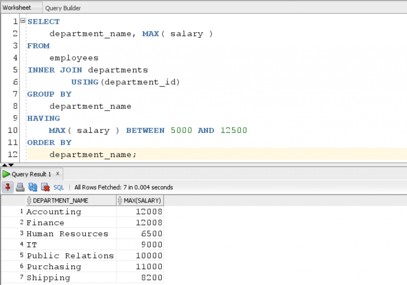The image size is (407, 285).
Task: Pin the Query Result 1 output
Action: 8,187
